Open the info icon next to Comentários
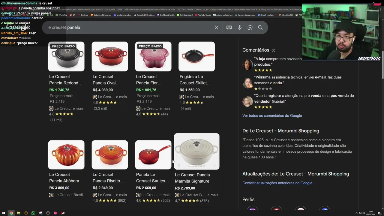 (x=273, y=50)
